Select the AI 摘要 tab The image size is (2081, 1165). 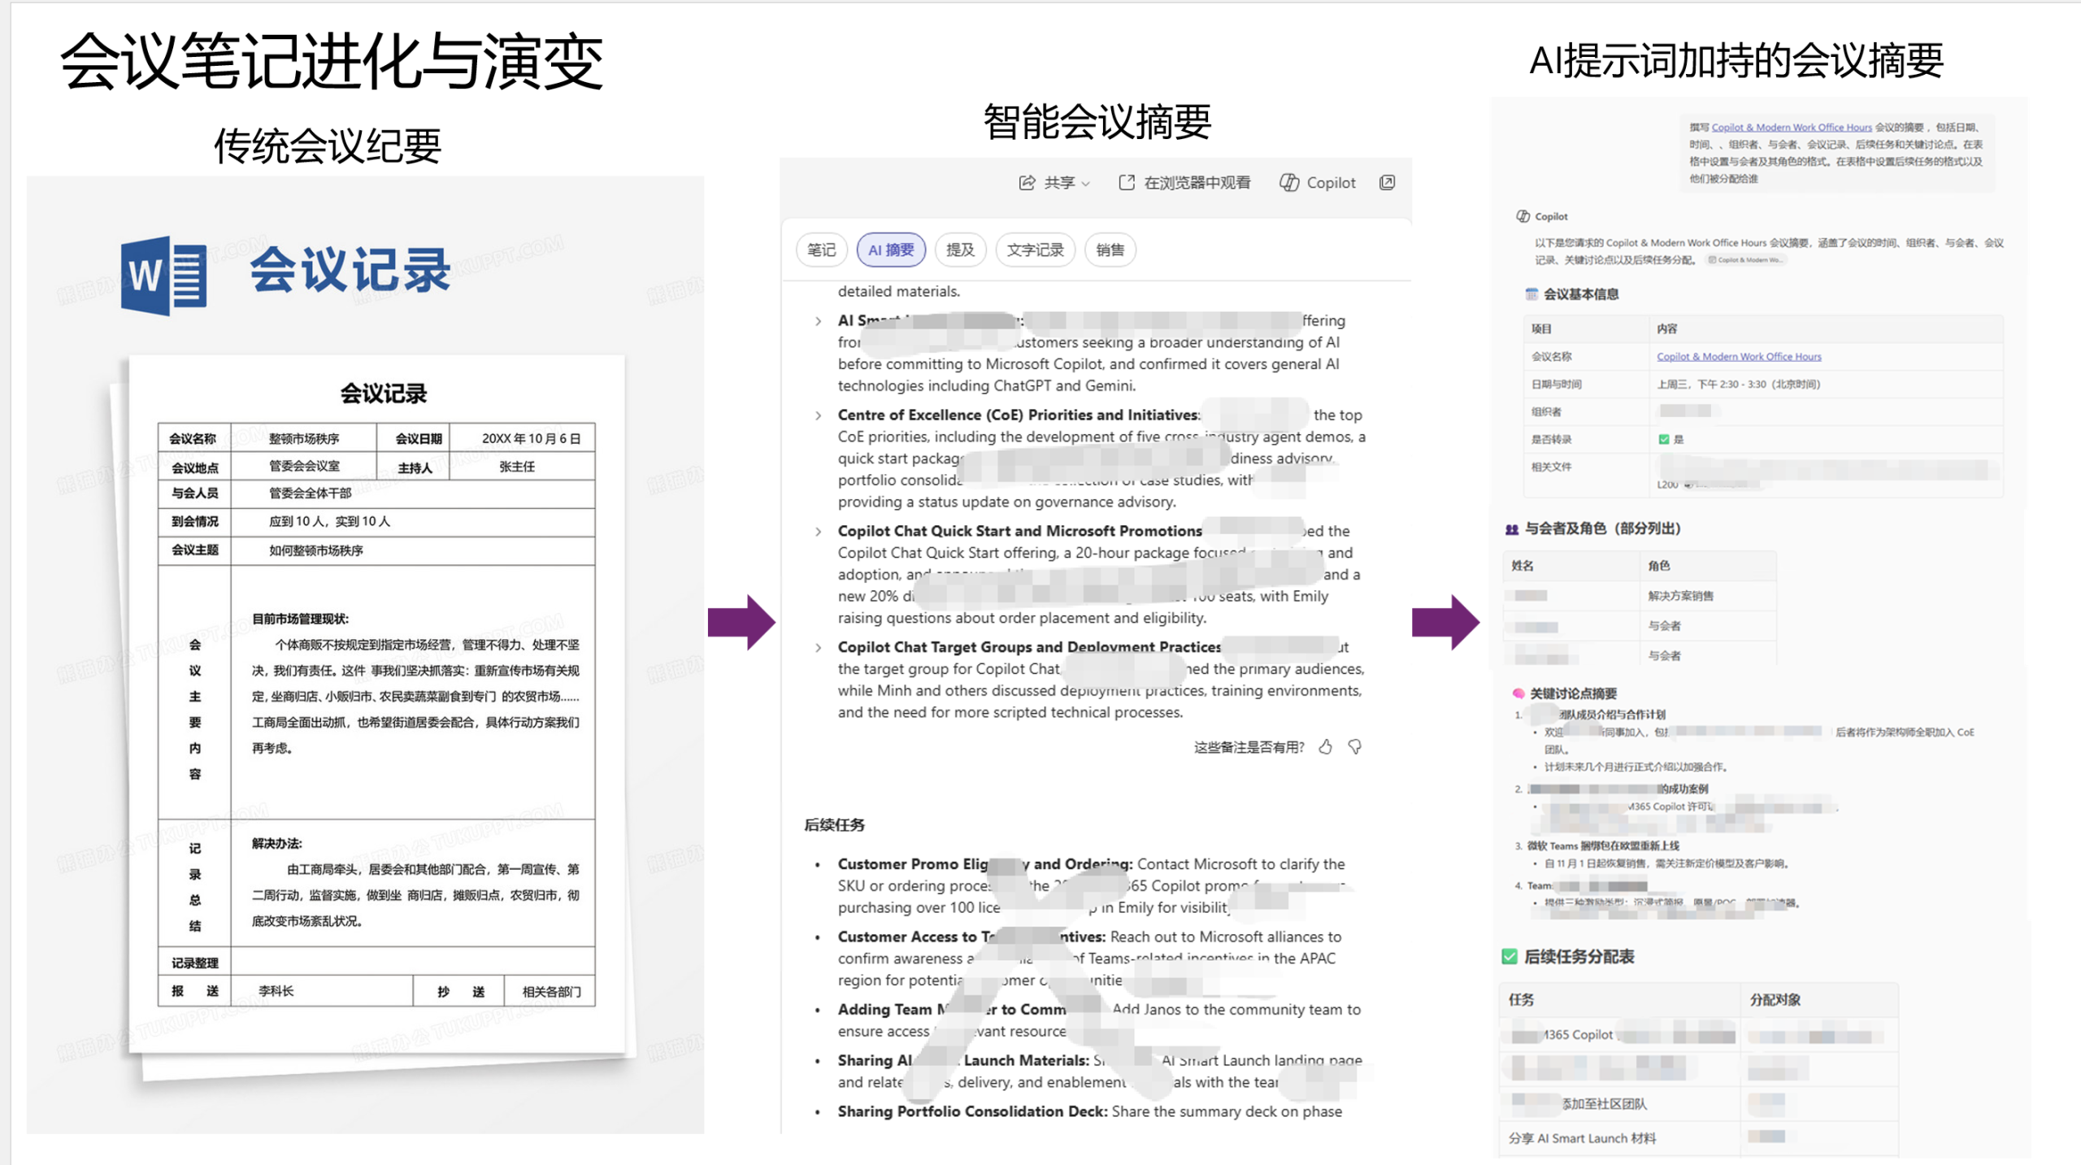pos(891,250)
